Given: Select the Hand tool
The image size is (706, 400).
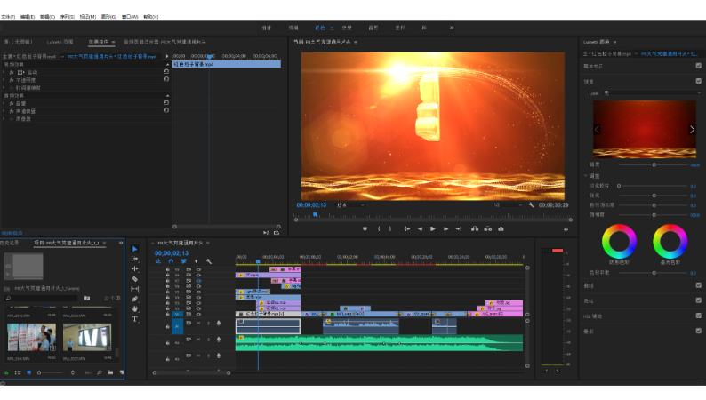Looking at the screenshot, I should (x=135, y=308).
